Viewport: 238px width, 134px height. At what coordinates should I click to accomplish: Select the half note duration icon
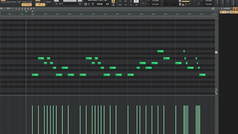[x=19, y=9]
